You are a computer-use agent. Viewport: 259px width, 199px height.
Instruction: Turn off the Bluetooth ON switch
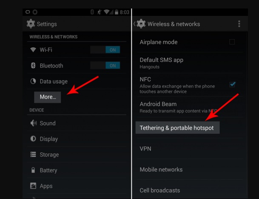pos(105,65)
